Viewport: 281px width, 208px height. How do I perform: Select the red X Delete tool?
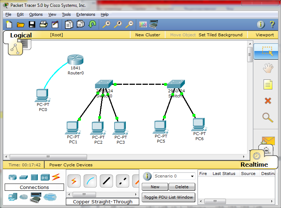click(x=268, y=101)
